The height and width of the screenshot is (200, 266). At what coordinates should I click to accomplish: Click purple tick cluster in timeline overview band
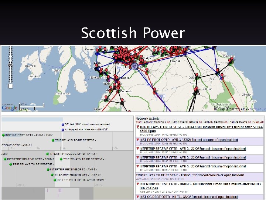[60, 190]
